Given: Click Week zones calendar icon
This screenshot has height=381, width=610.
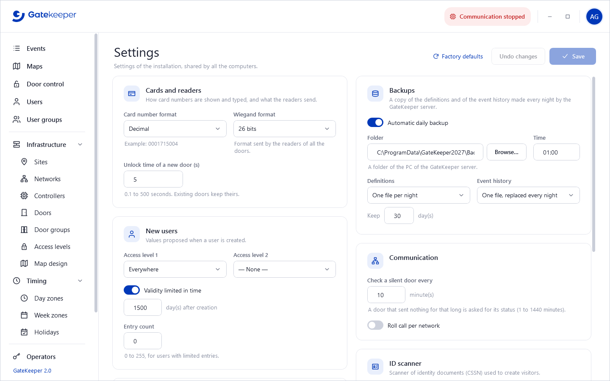Looking at the screenshot, I should point(24,315).
